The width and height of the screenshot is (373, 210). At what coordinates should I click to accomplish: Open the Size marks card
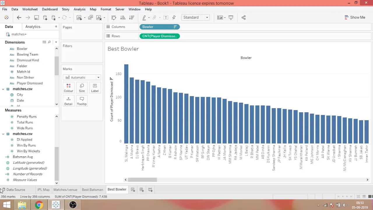(x=82, y=87)
